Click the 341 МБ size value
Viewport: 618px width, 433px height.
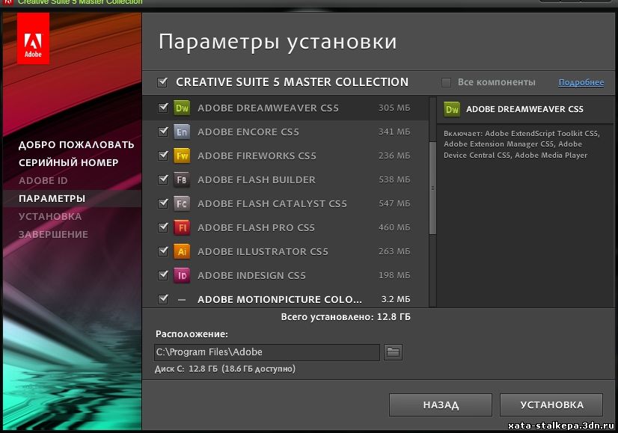click(x=394, y=132)
